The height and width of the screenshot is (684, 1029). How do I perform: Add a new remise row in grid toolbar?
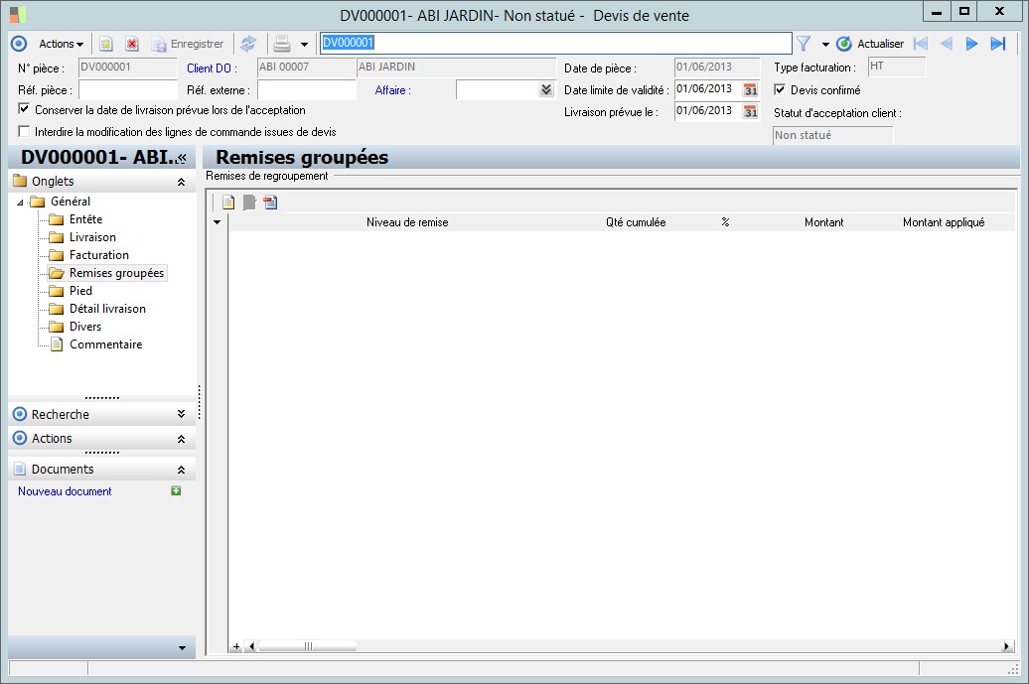point(228,203)
